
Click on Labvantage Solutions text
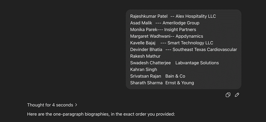197,63
